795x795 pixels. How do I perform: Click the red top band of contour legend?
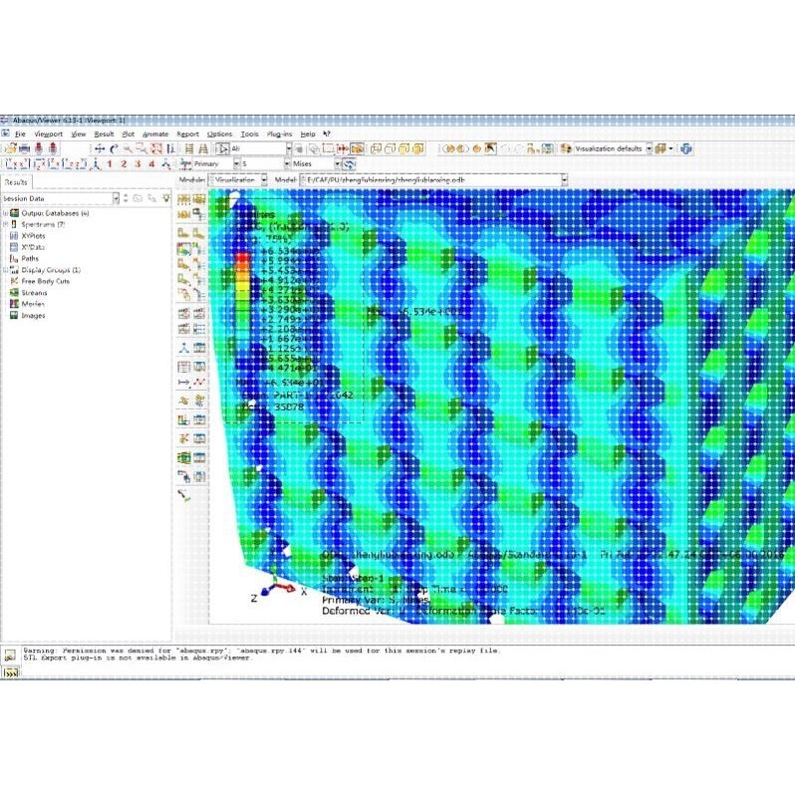pyautogui.click(x=243, y=258)
